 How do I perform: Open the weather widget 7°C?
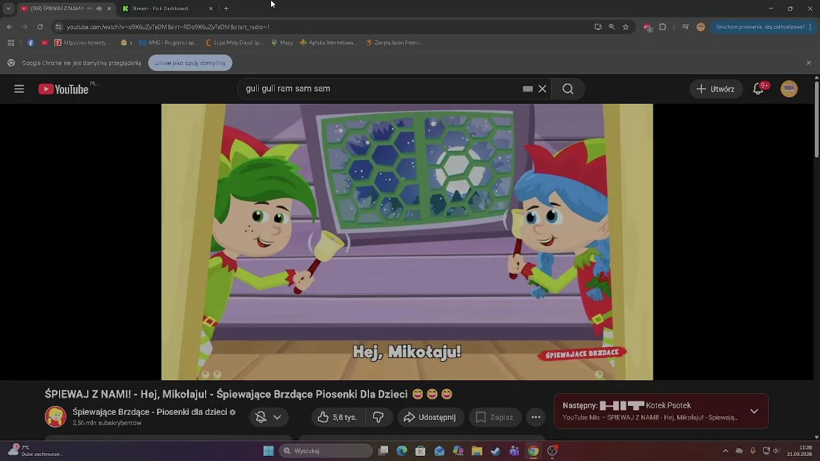(x=35, y=451)
